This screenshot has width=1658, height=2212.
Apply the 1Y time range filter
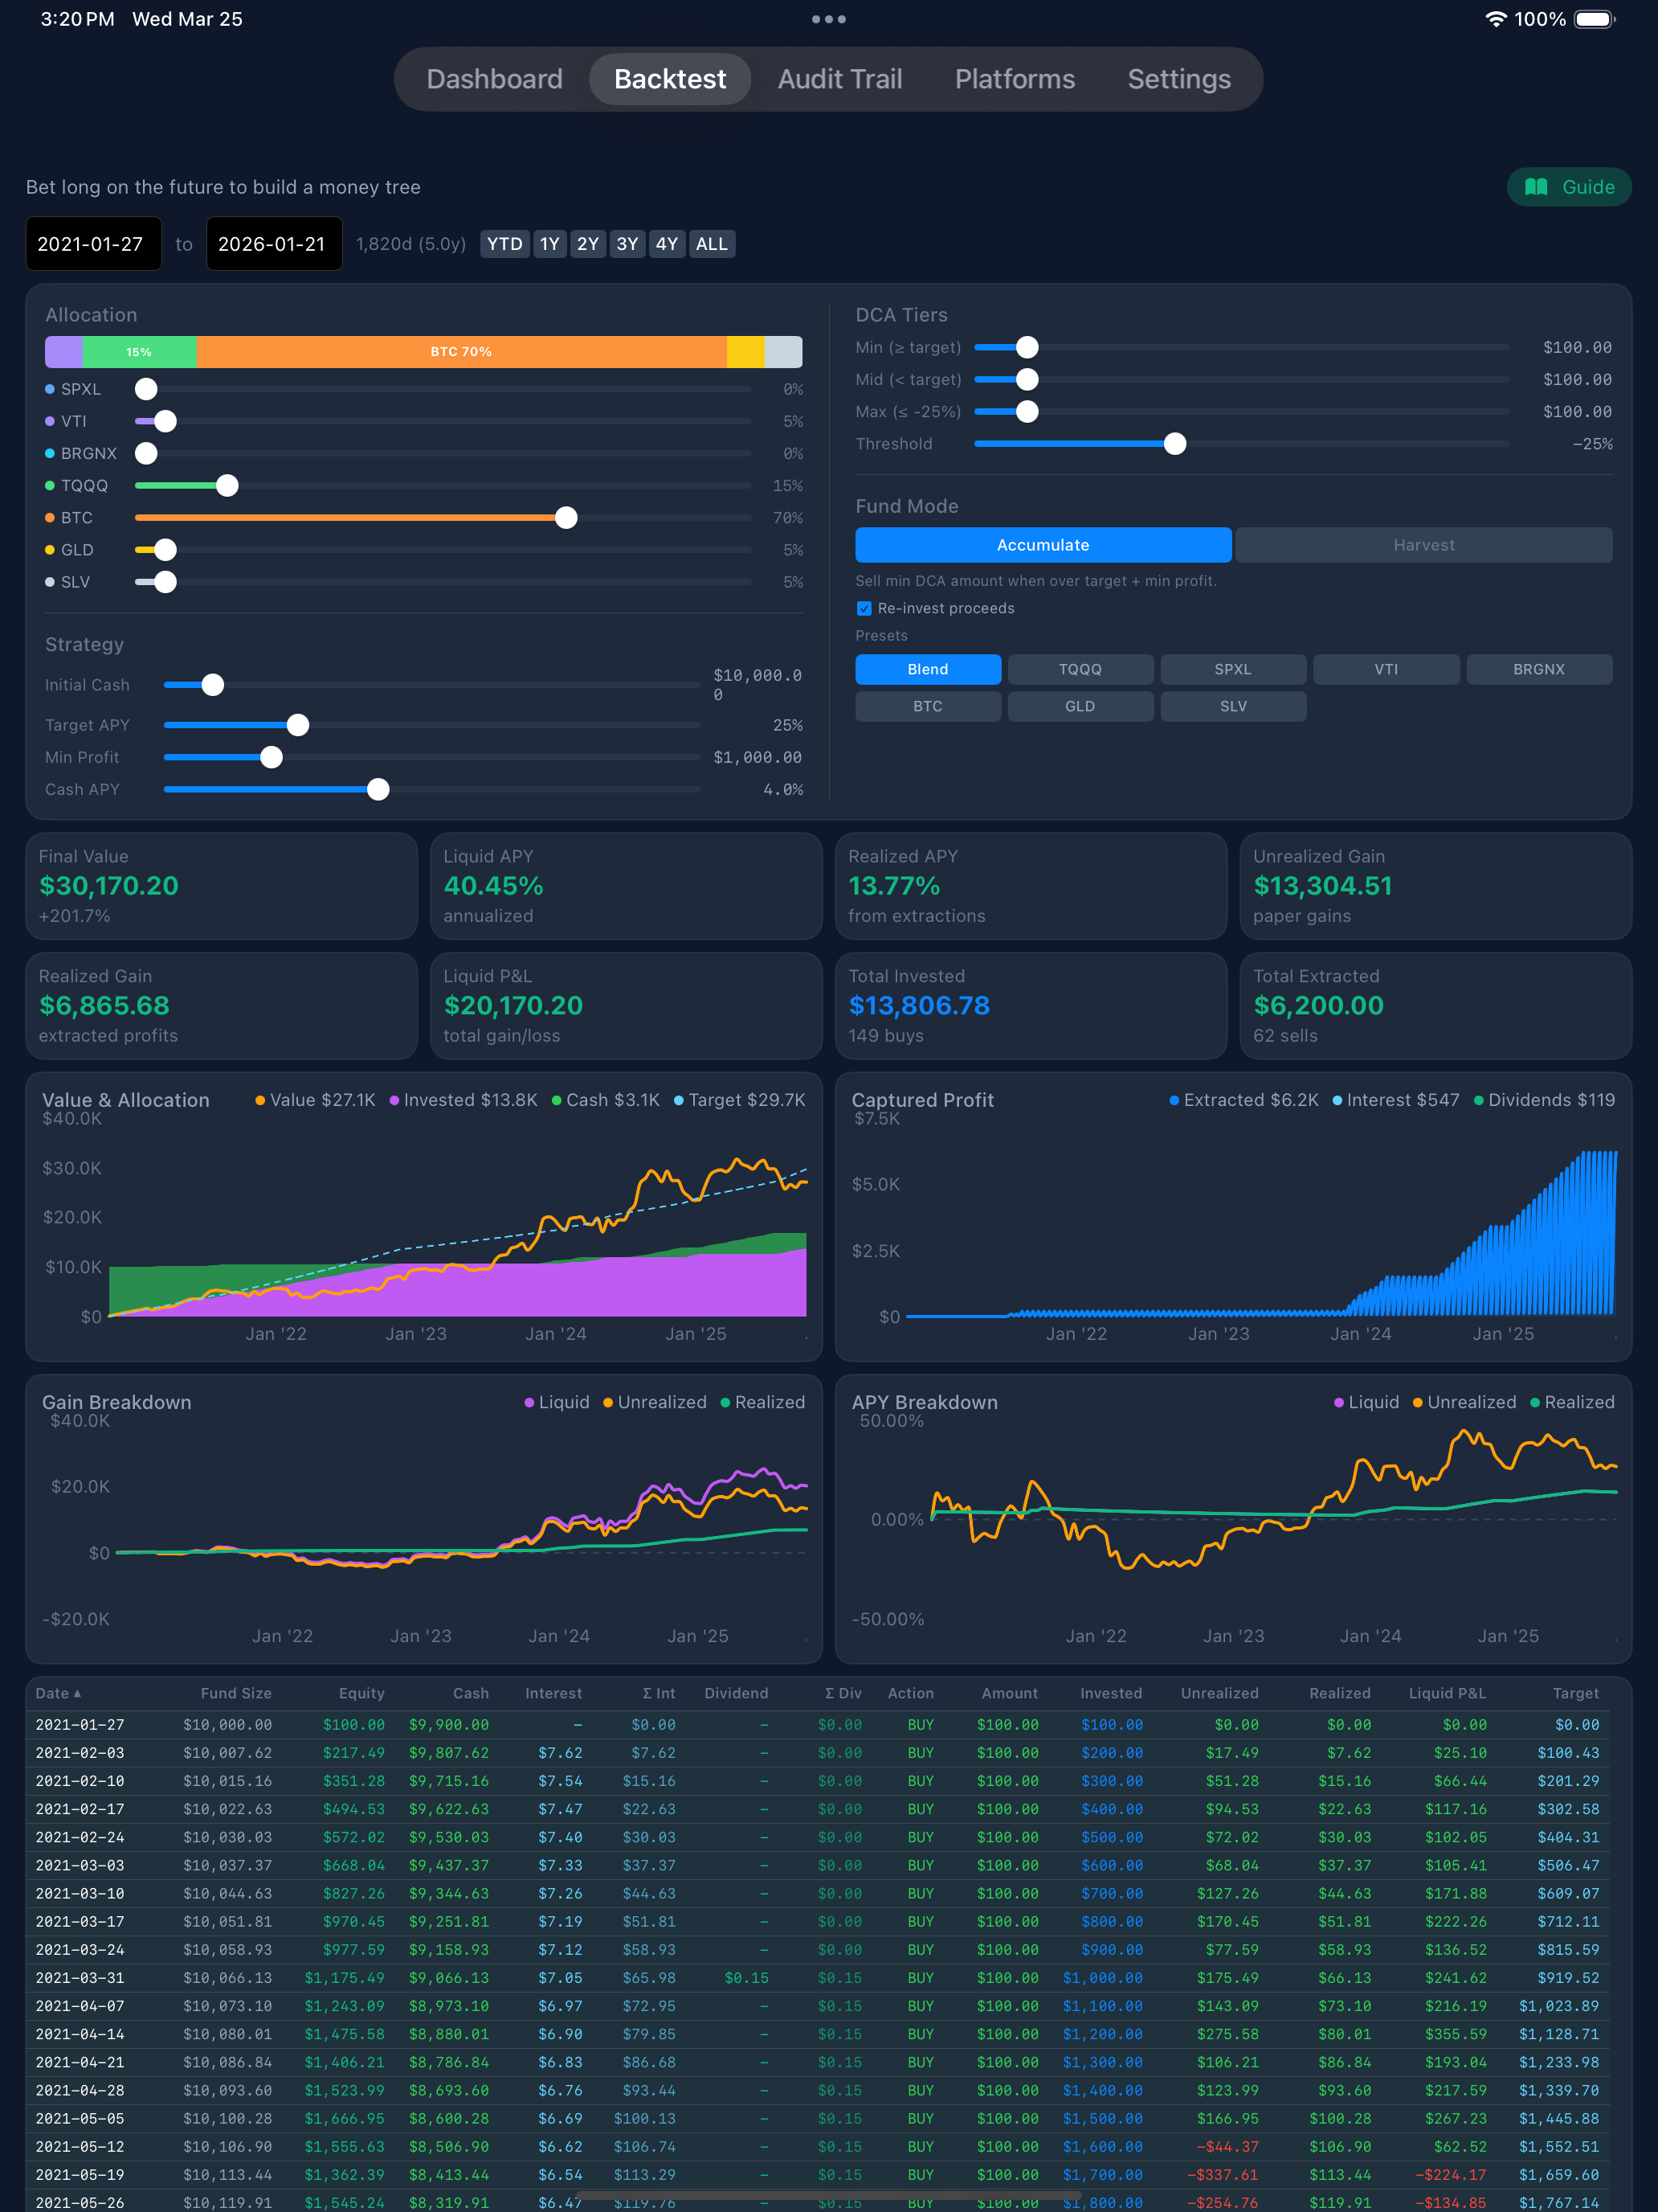coord(549,244)
